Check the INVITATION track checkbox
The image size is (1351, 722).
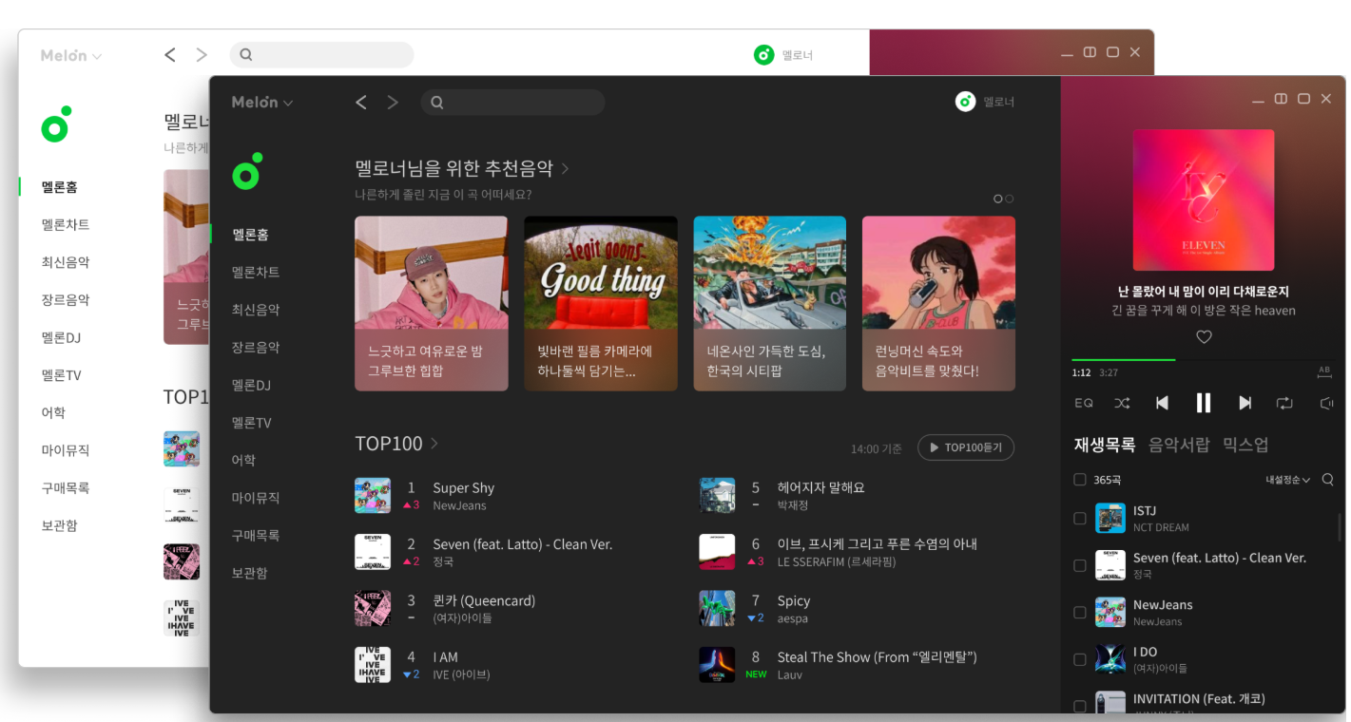point(1080,706)
